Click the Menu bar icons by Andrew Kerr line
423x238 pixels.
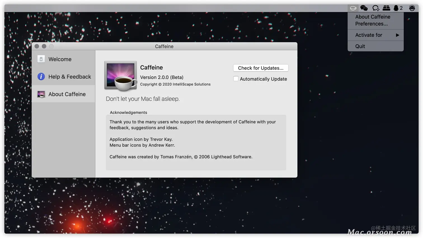pos(142,145)
